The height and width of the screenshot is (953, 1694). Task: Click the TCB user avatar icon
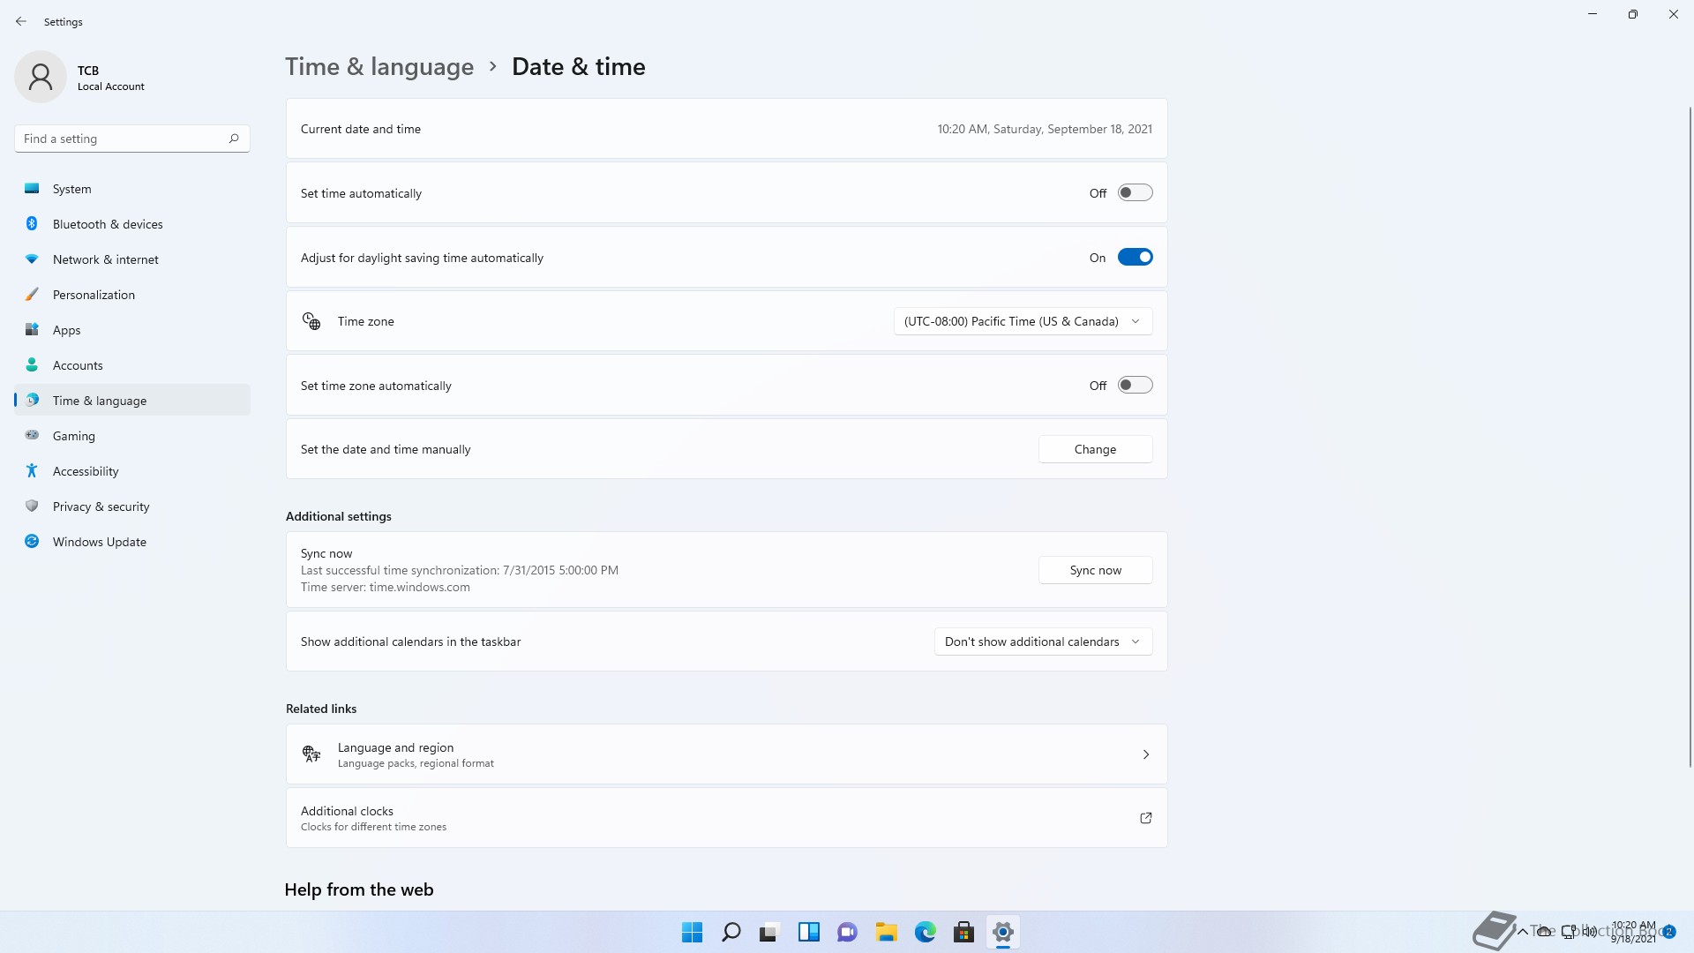click(41, 77)
